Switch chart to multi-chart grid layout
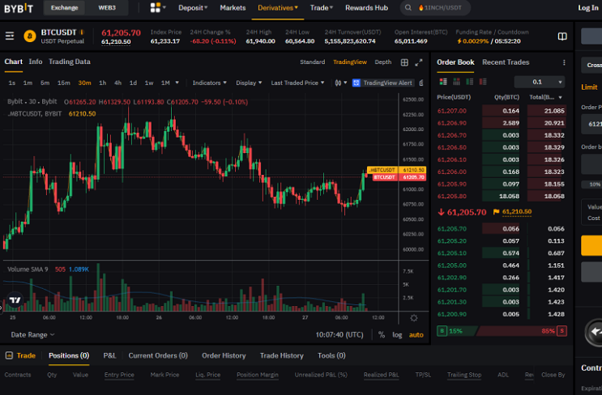This screenshot has width=602, height=395. pyautogui.click(x=404, y=62)
